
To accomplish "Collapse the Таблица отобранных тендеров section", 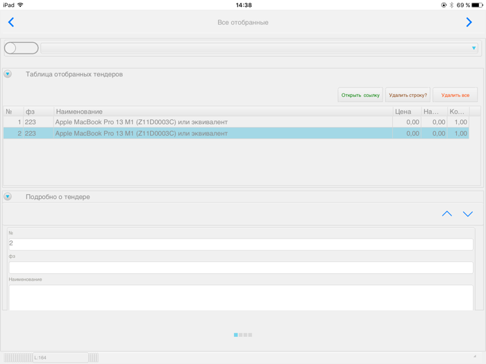I will pyautogui.click(x=8, y=74).
